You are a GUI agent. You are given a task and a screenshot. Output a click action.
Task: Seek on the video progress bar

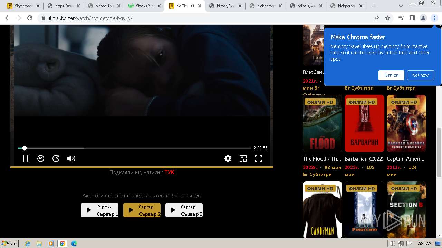coord(134,148)
